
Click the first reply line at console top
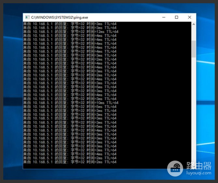click(70, 24)
